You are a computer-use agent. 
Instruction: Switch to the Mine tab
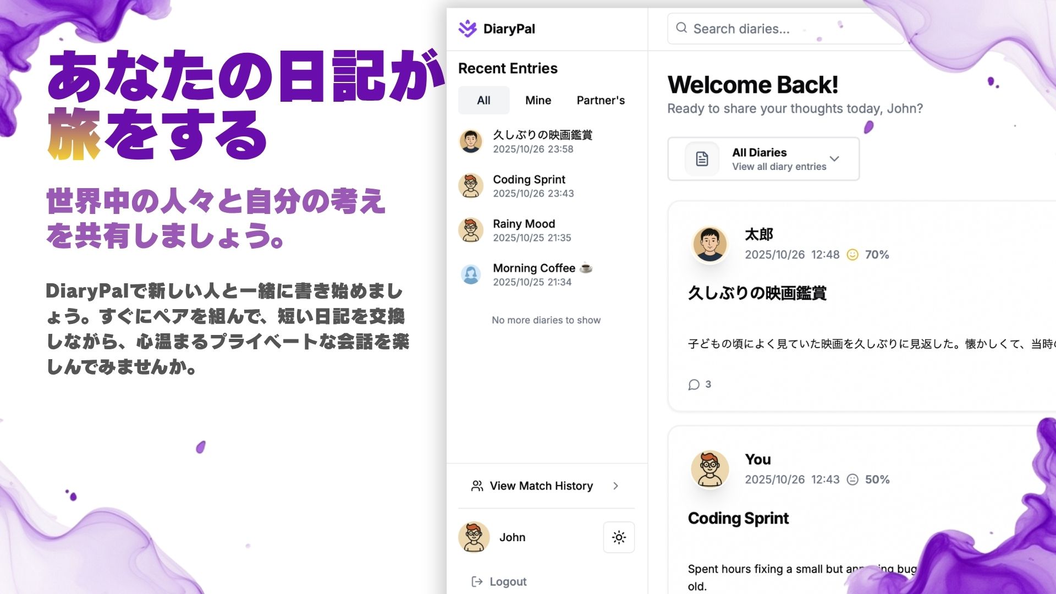click(x=538, y=100)
